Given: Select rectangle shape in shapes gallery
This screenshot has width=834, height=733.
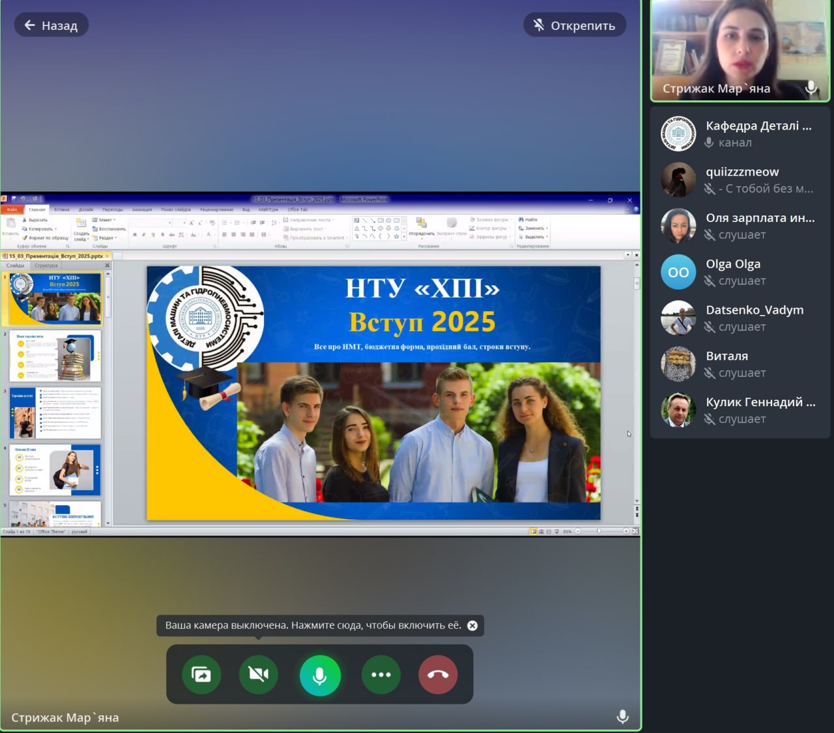Looking at the screenshot, I should click(381, 221).
